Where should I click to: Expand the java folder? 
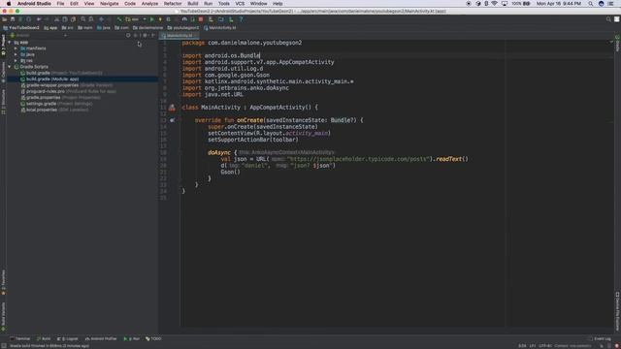pos(16,54)
